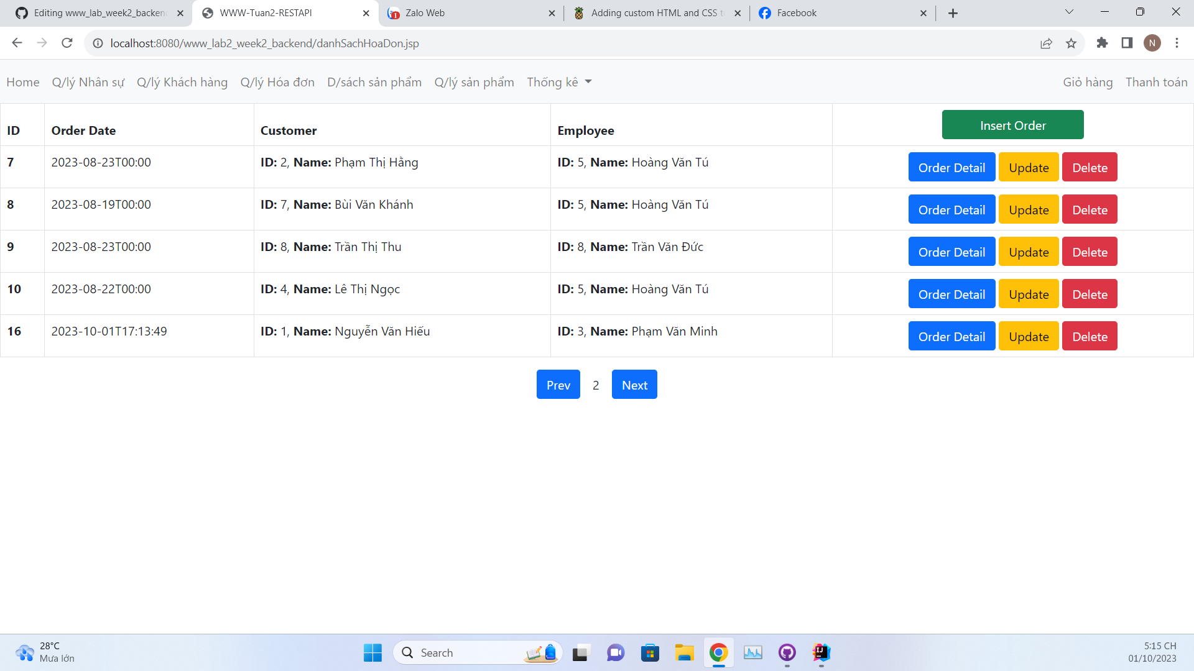Open Chrome's three-dot menu

pyautogui.click(x=1177, y=43)
